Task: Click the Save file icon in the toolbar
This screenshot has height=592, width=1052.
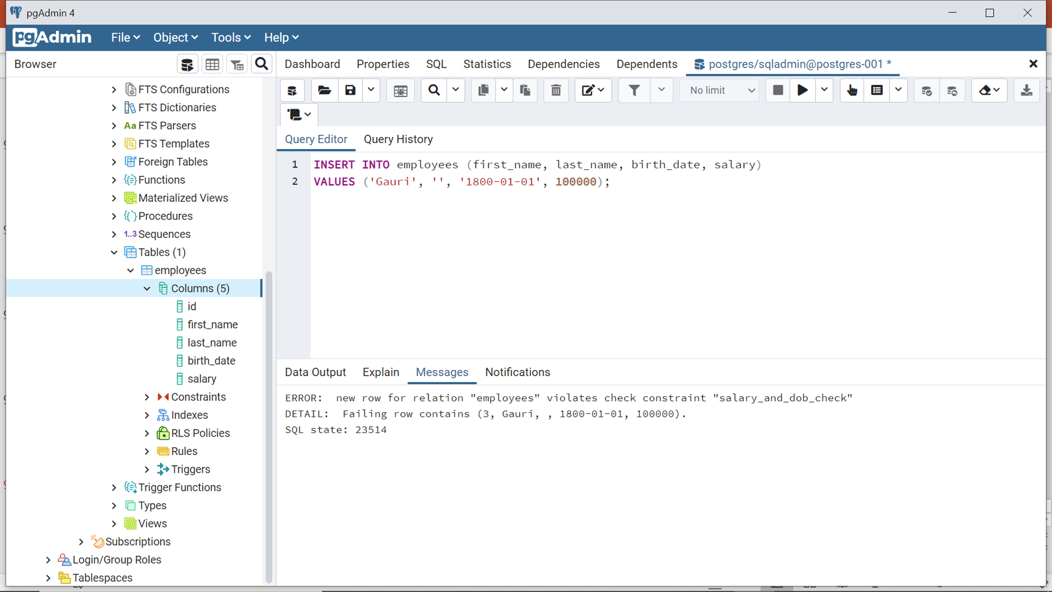Action: pos(350,90)
